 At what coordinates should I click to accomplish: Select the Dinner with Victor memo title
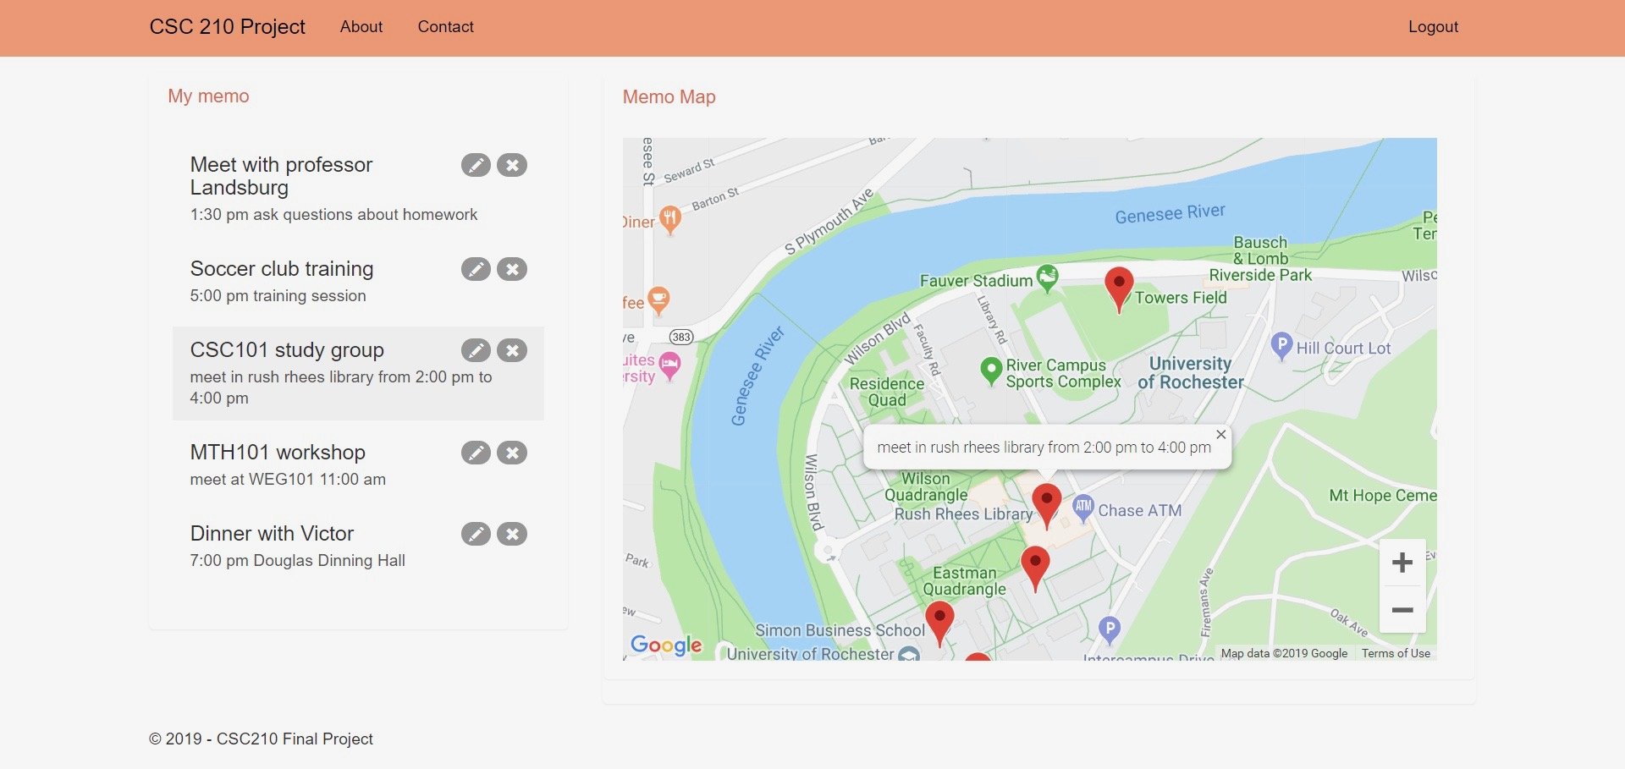pyautogui.click(x=272, y=534)
